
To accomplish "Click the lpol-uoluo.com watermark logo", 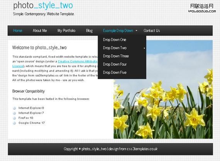I will (x=202, y=8).
